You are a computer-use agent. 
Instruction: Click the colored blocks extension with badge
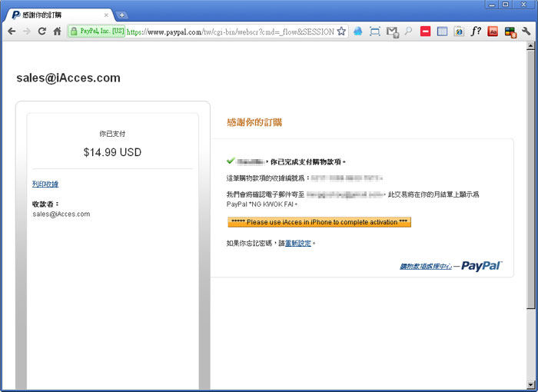(x=510, y=32)
